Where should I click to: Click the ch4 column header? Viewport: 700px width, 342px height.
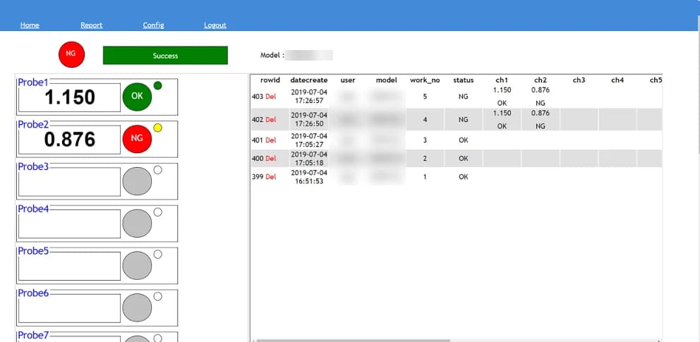(617, 80)
